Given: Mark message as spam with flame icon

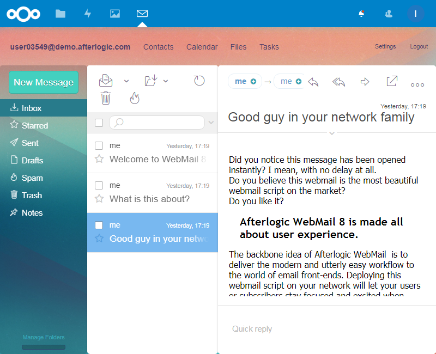Looking at the screenshot, I should click(x=135, y=98).
